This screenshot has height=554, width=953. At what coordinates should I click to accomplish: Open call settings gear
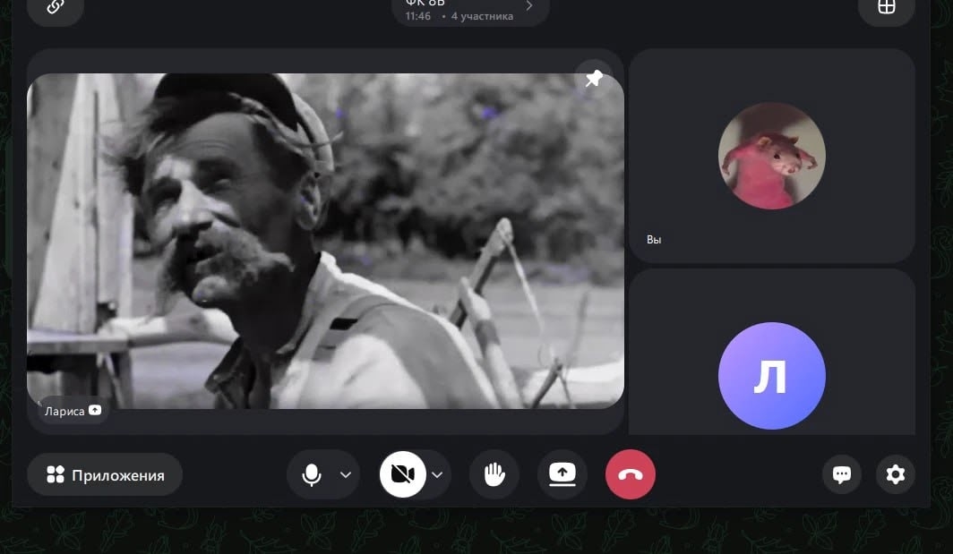(x=896, y=474)
